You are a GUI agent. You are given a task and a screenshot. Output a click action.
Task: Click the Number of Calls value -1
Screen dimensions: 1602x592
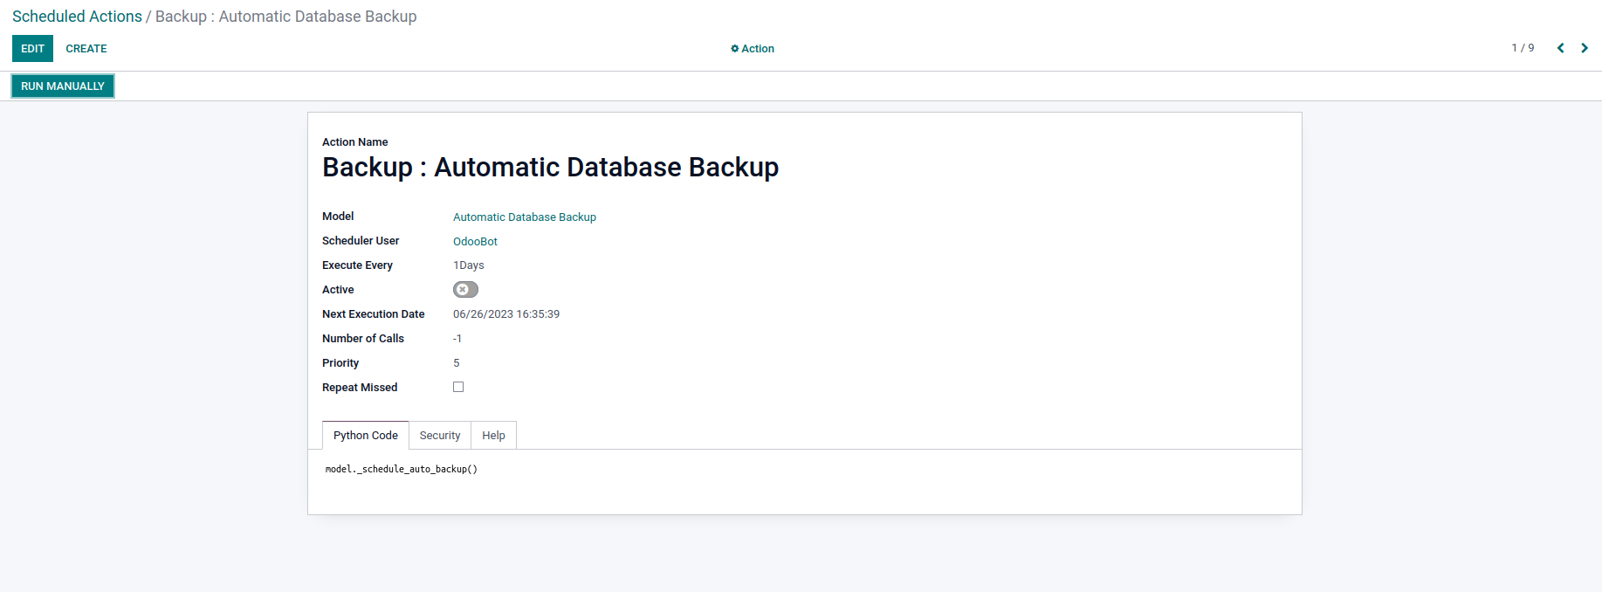point(457,339)
